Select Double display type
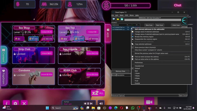 tap(161, 83)
